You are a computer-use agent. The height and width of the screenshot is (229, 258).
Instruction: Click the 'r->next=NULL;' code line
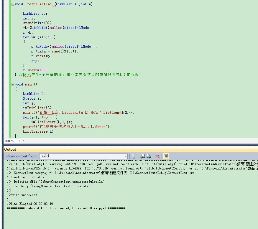pos(36,70)
